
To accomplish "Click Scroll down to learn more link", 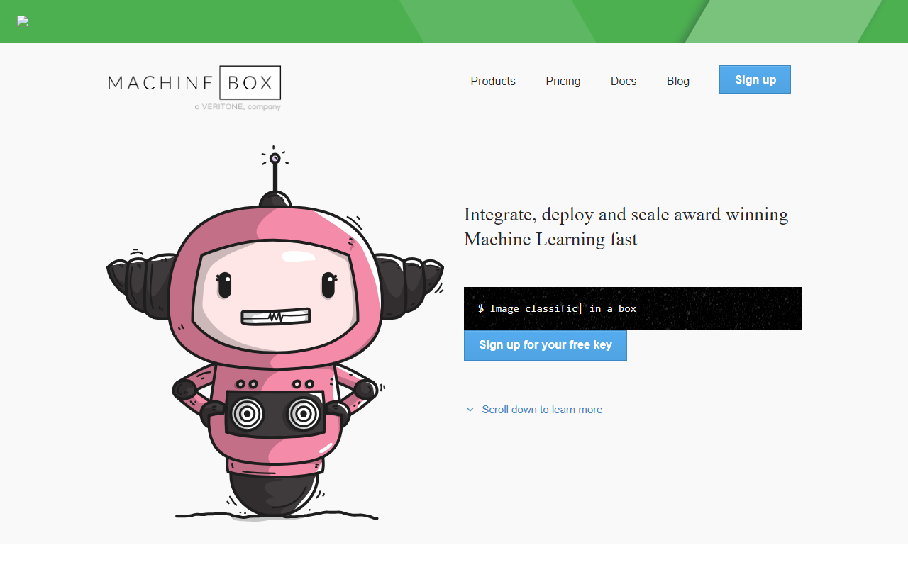I will pyautogui.click(x=542, y=410).
